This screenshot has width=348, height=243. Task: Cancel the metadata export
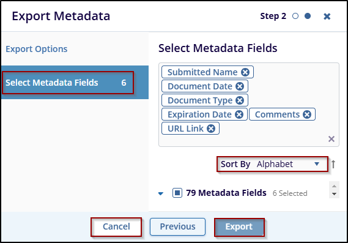(116, 227)
